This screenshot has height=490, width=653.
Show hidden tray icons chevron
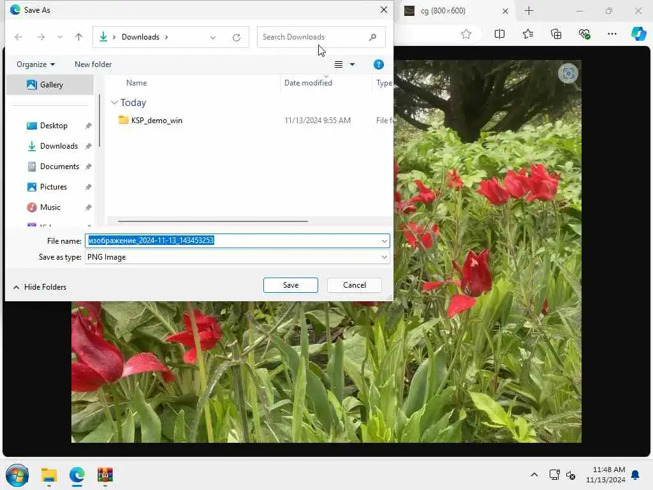point(534,475)
